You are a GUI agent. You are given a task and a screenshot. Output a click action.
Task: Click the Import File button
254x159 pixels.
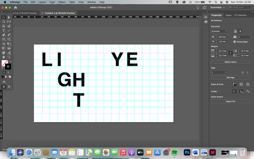tap(231, 101)
